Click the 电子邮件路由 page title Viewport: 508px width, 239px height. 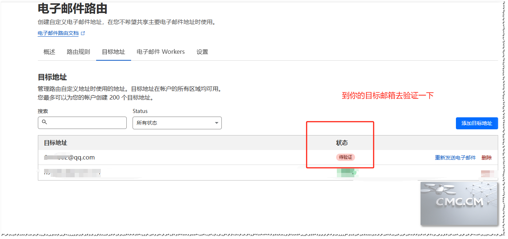72,8
